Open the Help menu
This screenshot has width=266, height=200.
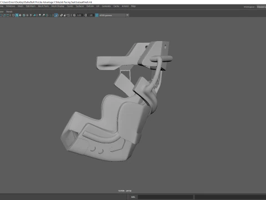click(x=134, y=6)
